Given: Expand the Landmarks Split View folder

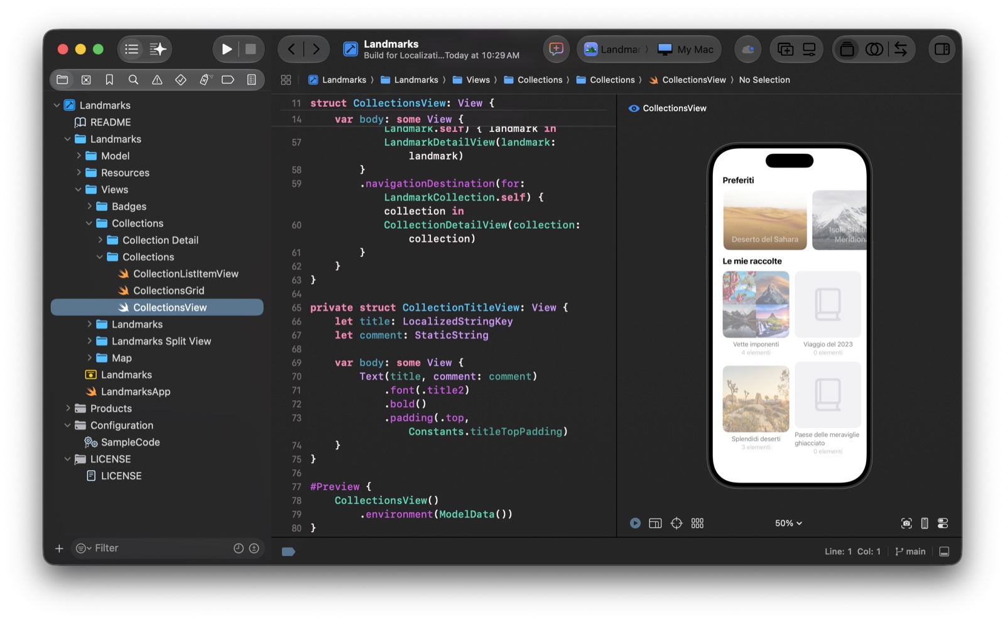Looking at the screenshot, I should click(89, 341).
